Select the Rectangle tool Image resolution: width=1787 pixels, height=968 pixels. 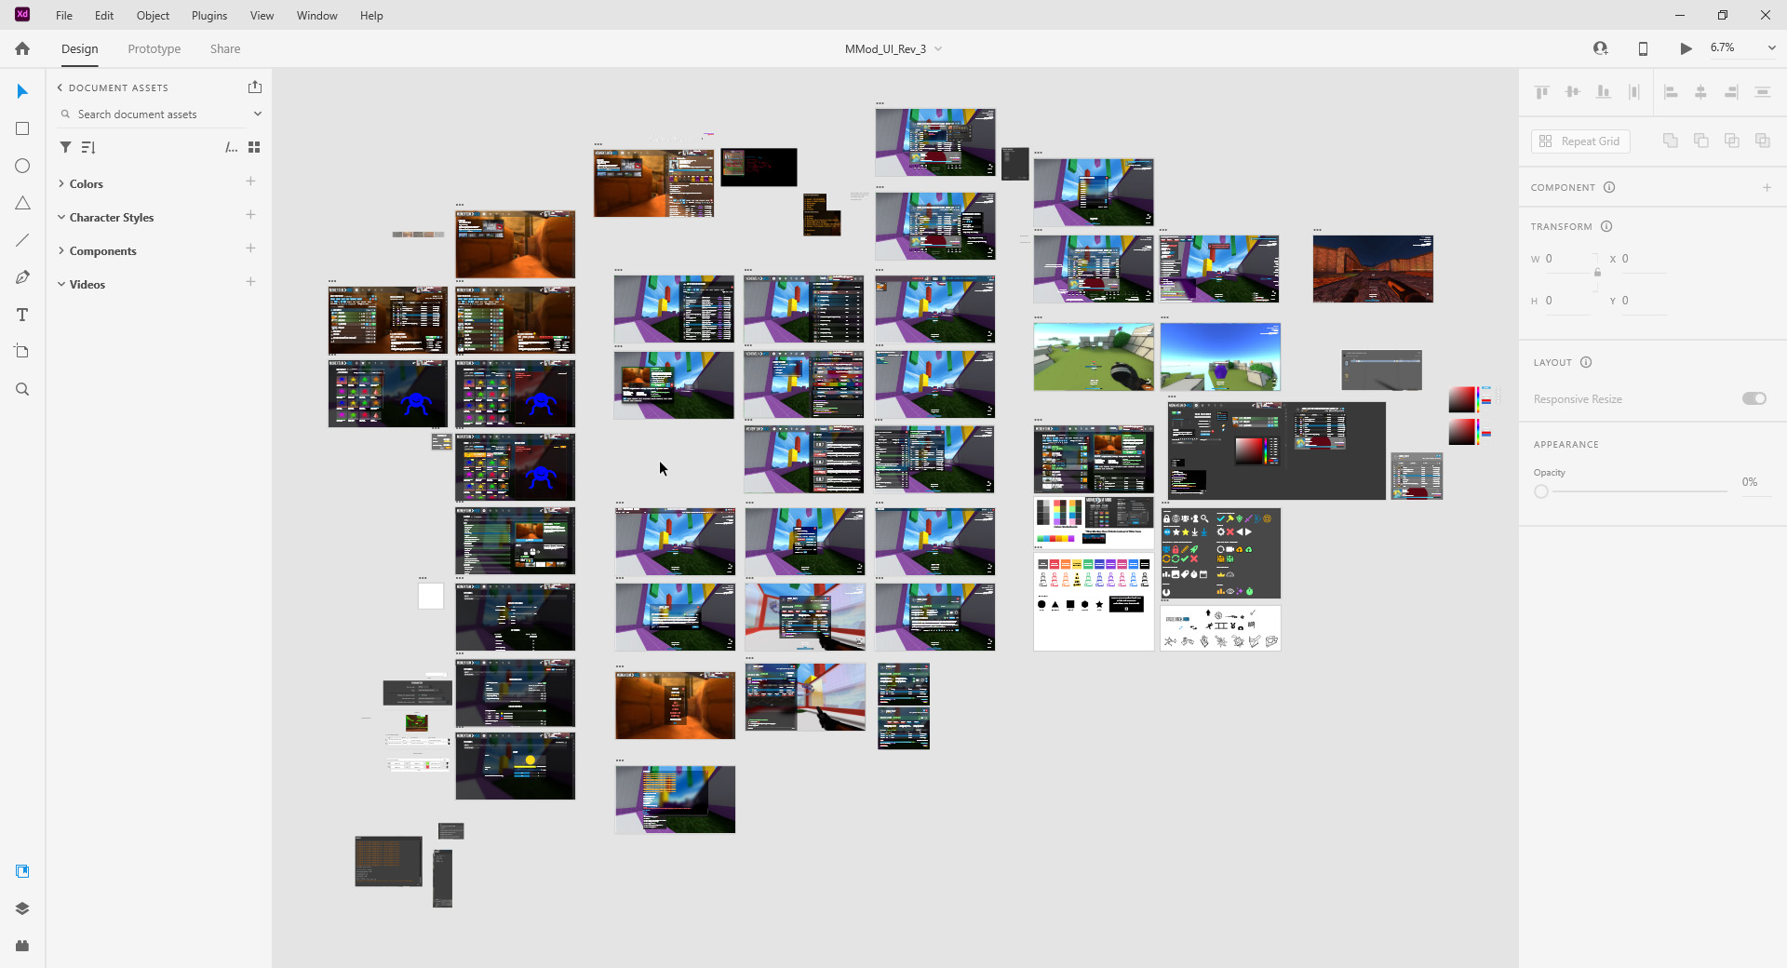[x=21, y=128]
